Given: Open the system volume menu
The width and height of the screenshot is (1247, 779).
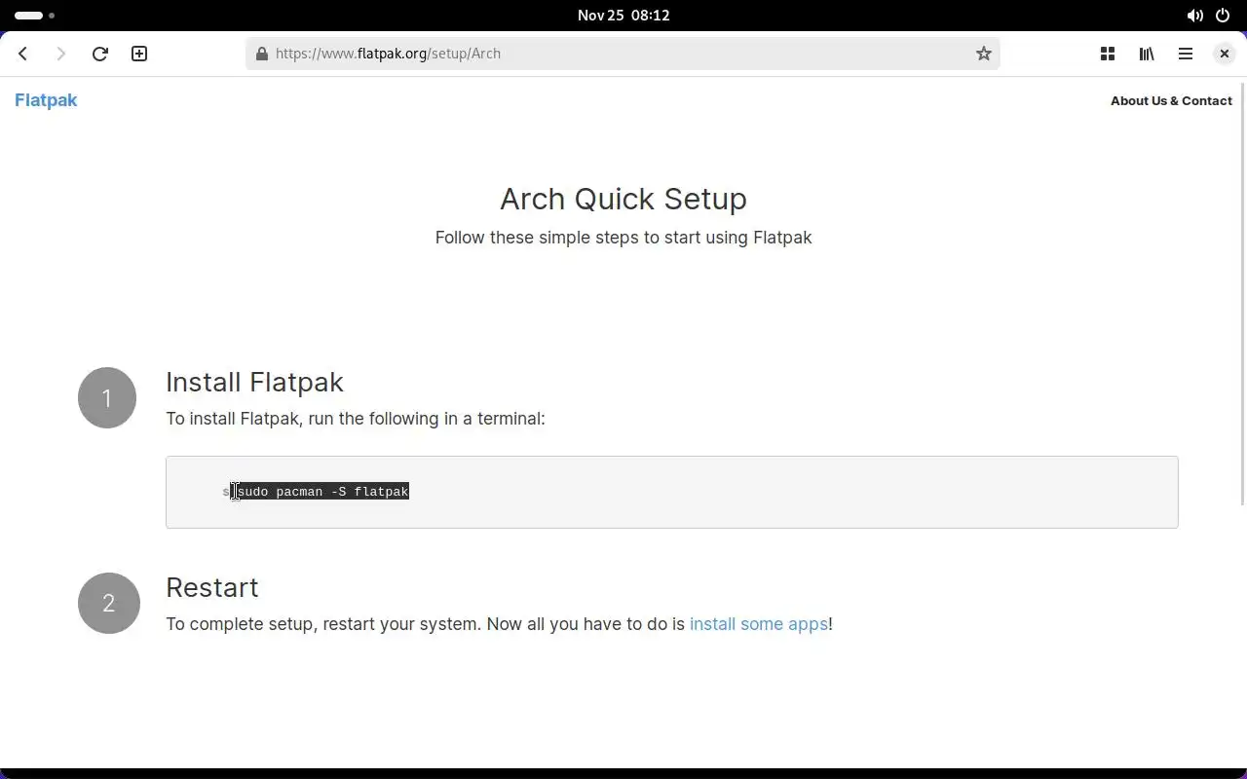Looking at the screenshot, I should coord(1194,16).
